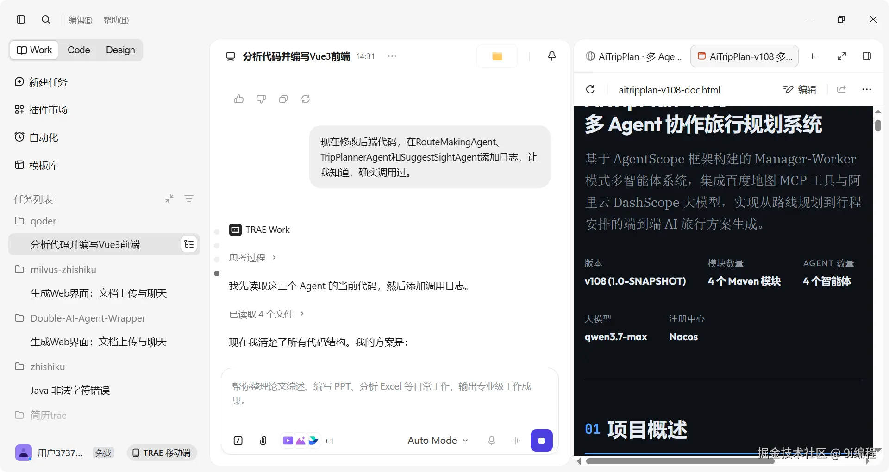Start a new task via 新建任务
This screenshot has height=472, width=889.
tap(41, 82)
